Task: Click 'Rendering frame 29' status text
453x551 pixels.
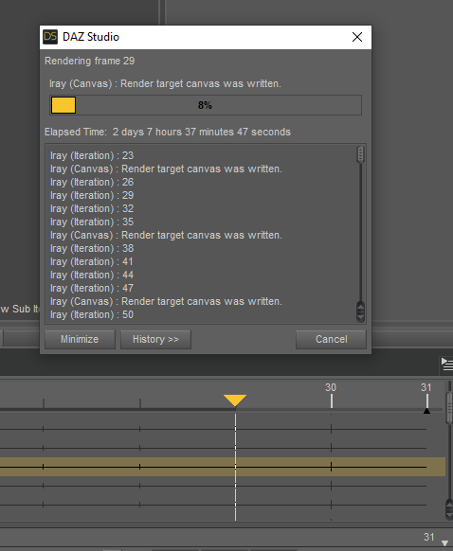Action: point(89,61)
